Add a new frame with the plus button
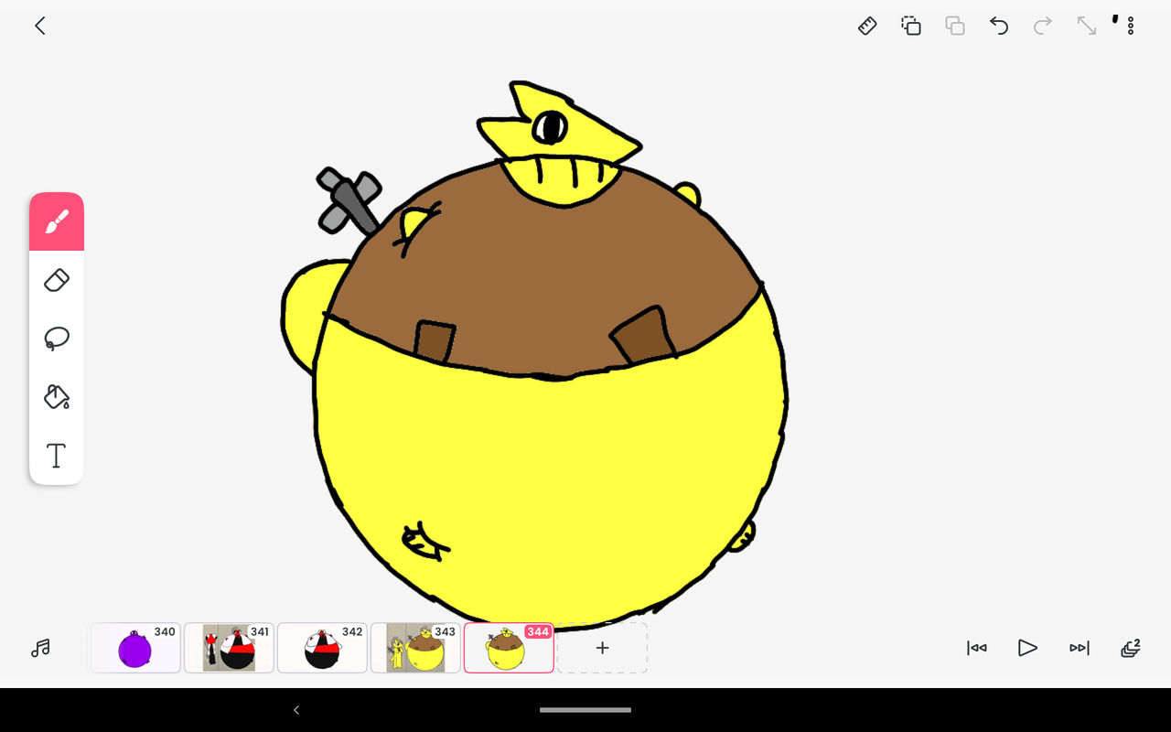The height and width of the screenshot is (732, 1171). pyautogui.click(x=602, y=648)
